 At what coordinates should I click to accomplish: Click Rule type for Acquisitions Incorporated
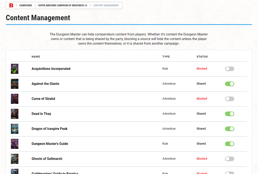165,69
